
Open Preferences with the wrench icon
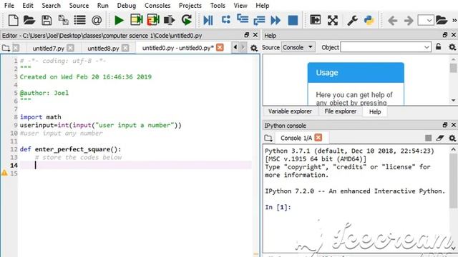click(352, 21)
